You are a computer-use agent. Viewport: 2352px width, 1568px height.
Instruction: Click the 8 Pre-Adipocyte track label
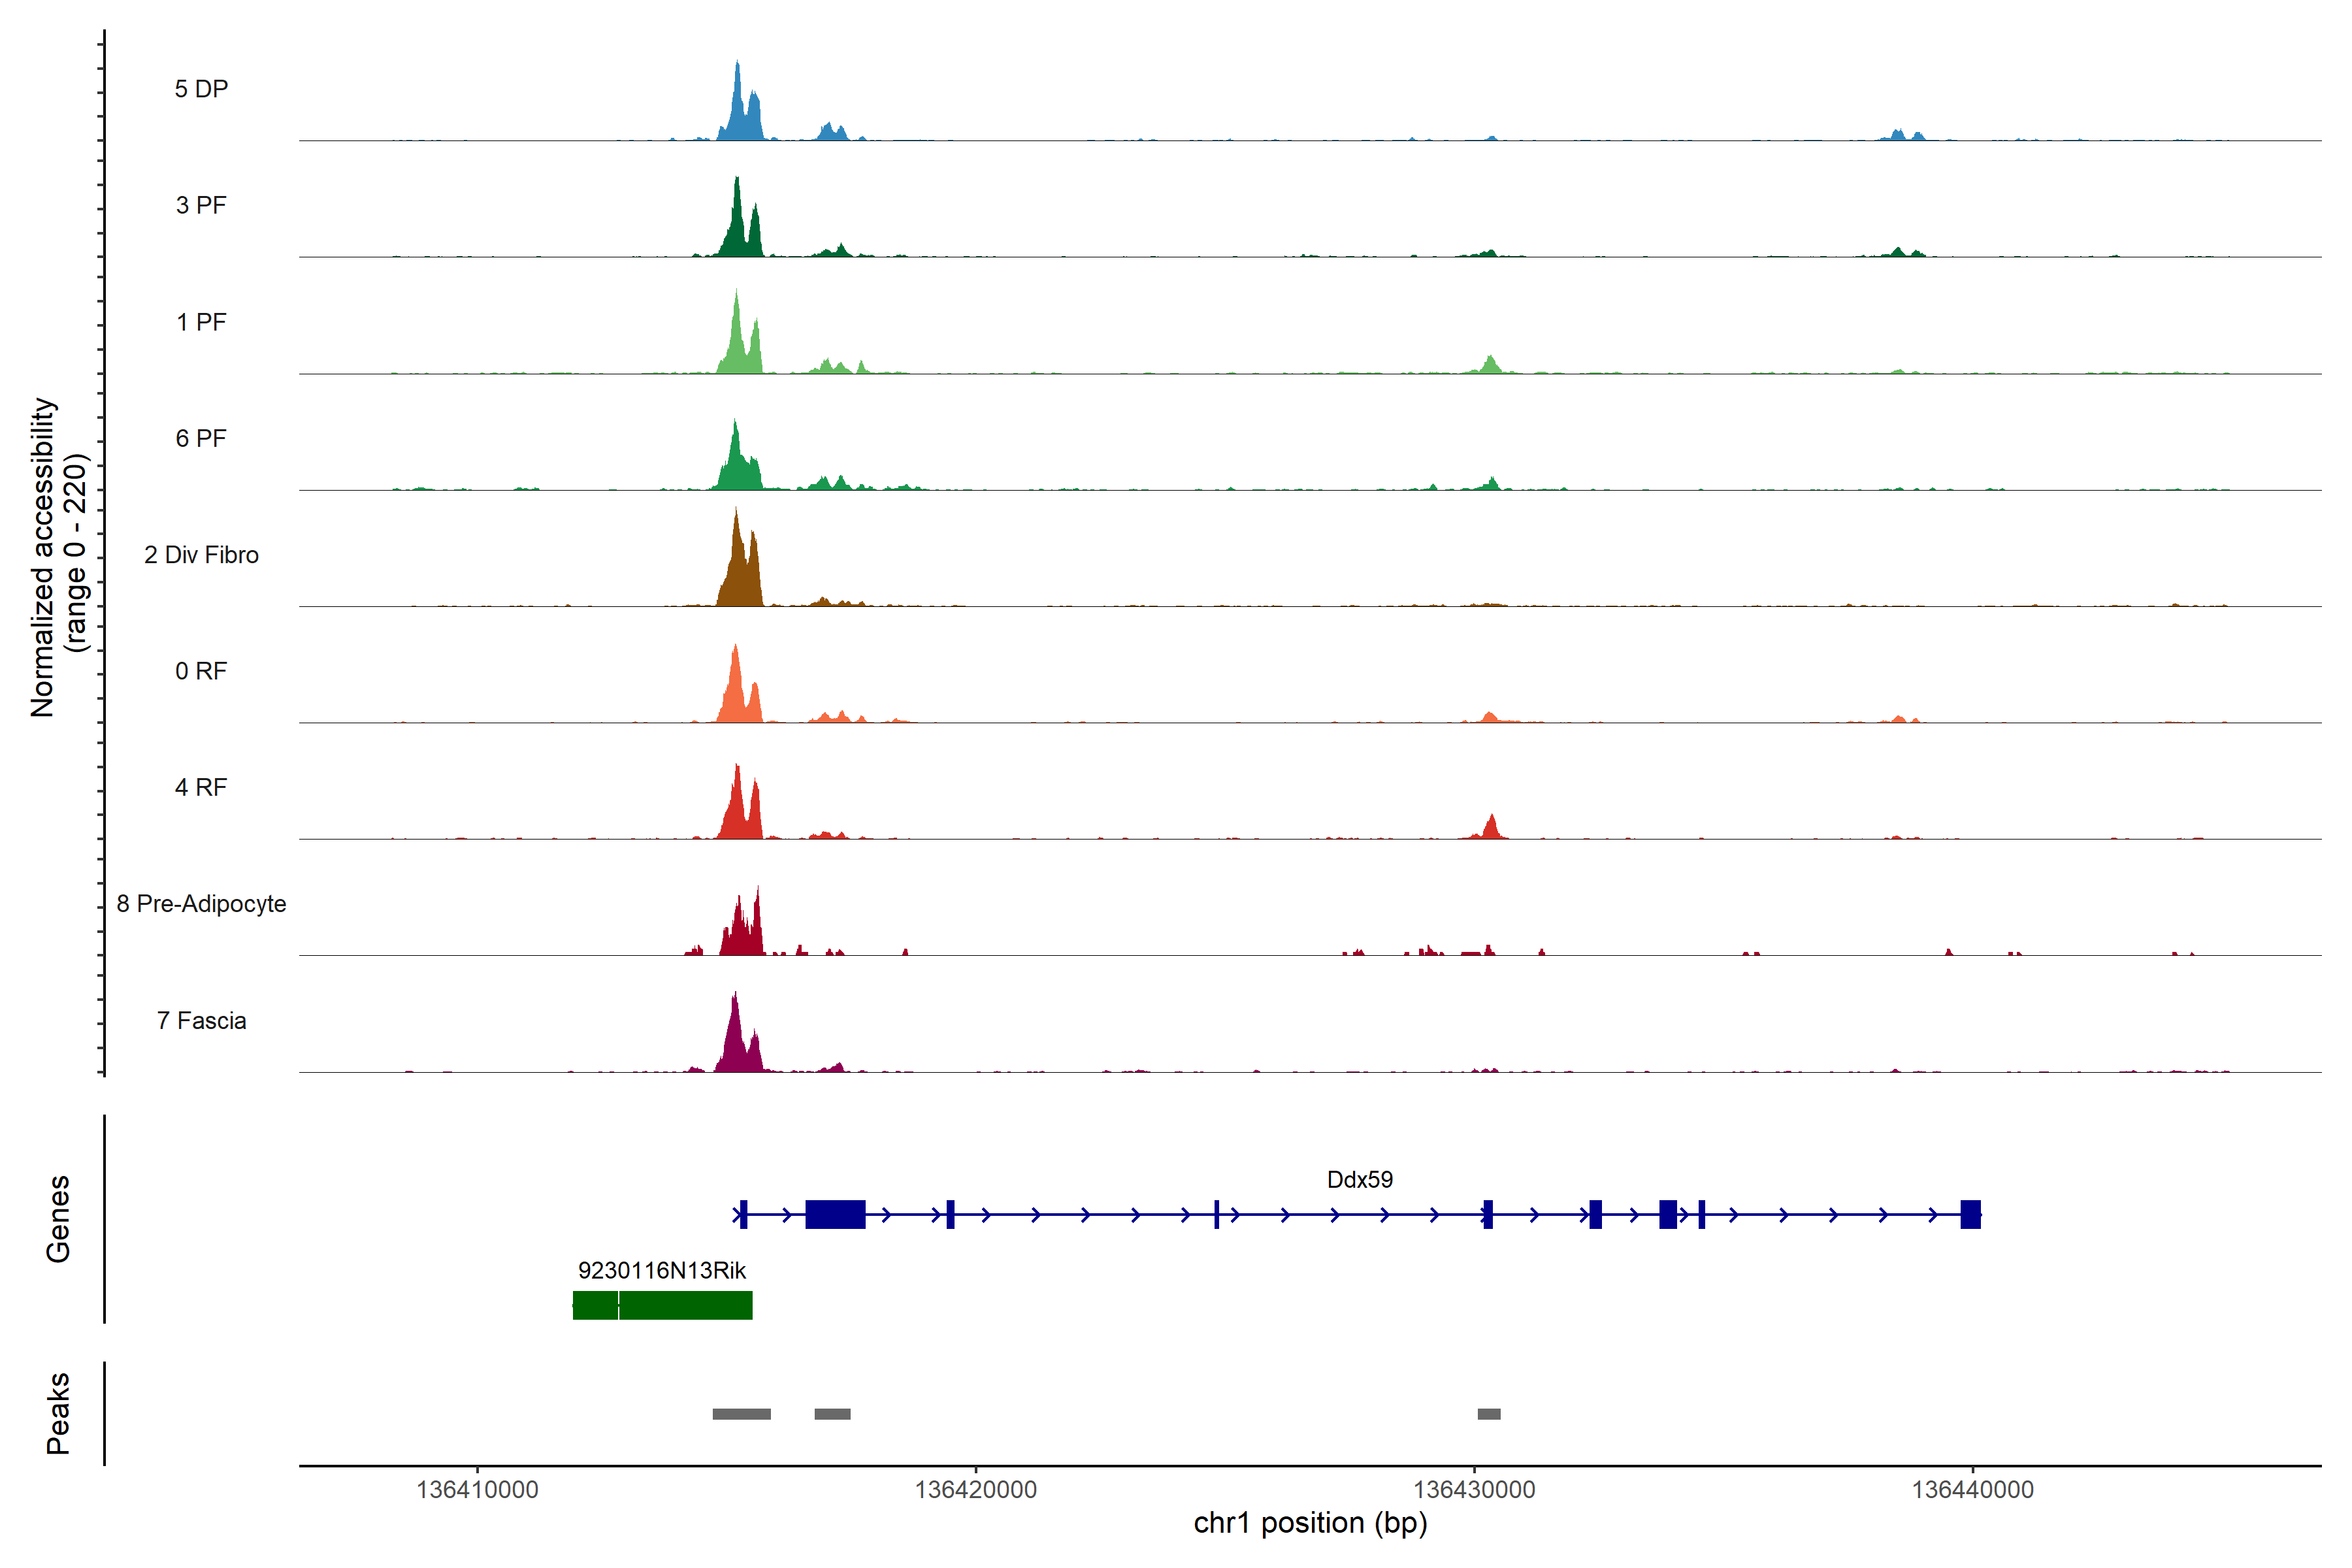pos(201,904)
